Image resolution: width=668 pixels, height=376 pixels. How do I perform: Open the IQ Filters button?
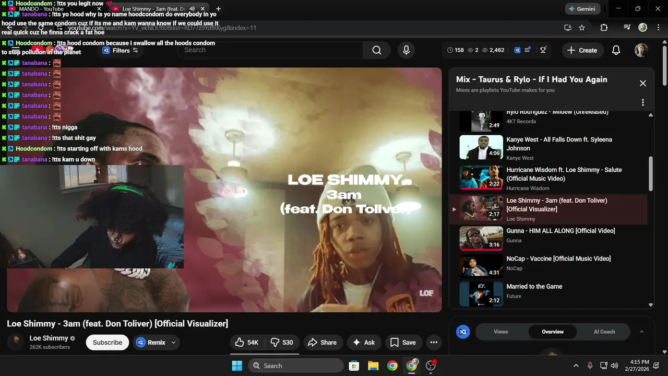pyautogui.click(x=121, y=51)
